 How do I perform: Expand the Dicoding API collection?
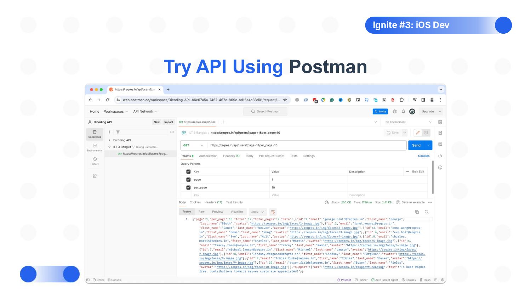click(109, 140)
